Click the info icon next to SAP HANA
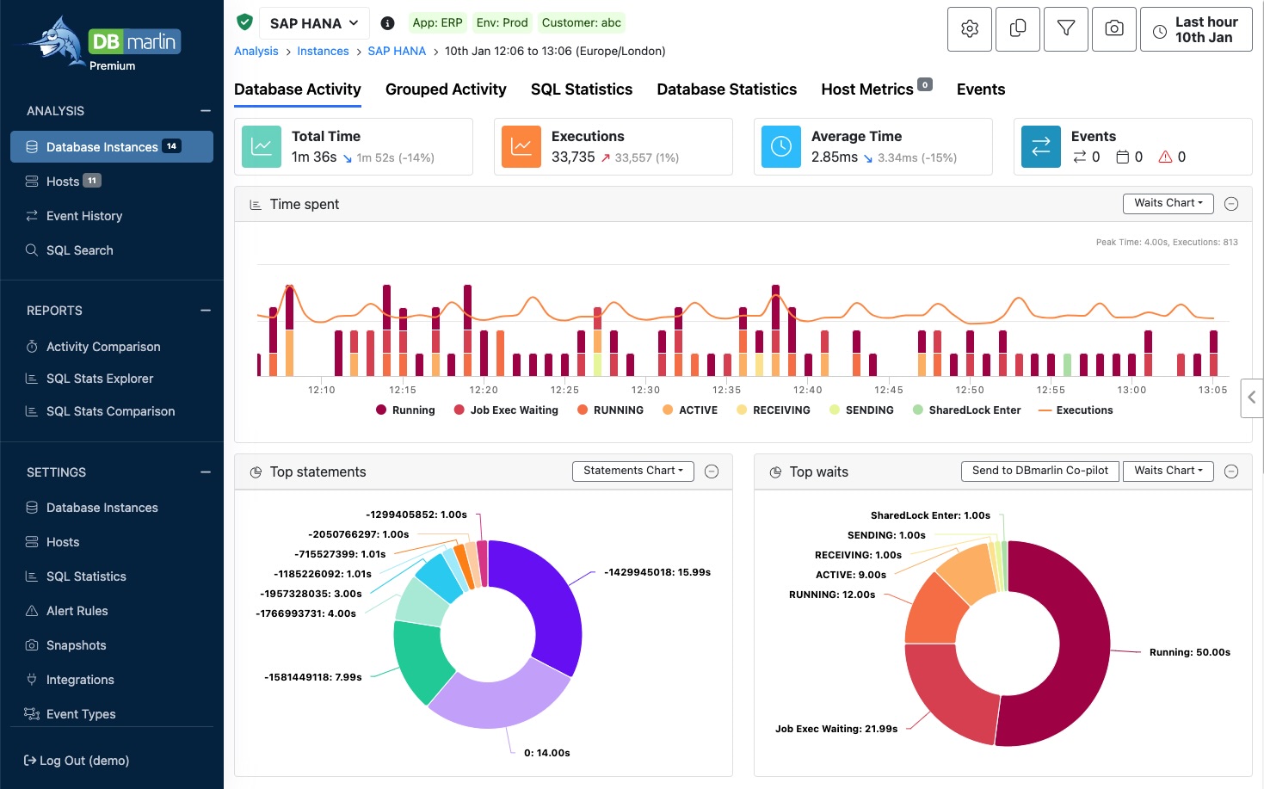 [388, 23]
